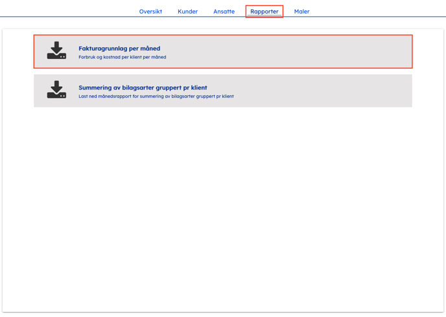
Task: Switch to the Kunder tab
Action: pos(187,12)
